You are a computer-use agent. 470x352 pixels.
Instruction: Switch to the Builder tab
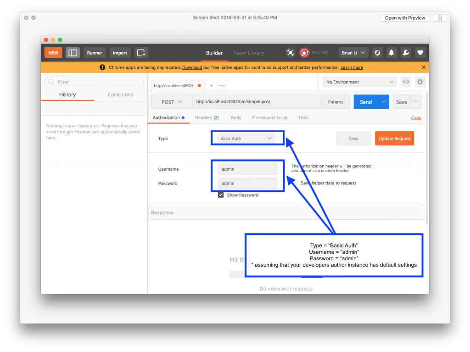coord(214,53)
